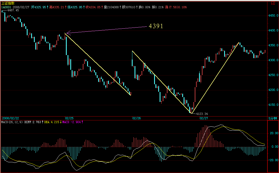This screenshot has height=173, width=279.
Task: Open the 5分钟 period selector
Action: point(272,118)
